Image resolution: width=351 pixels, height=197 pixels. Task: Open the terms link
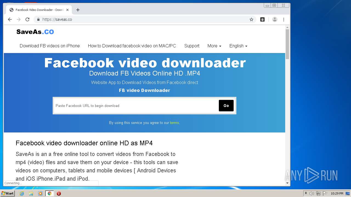pyautogui.click(x=174, y=123)
